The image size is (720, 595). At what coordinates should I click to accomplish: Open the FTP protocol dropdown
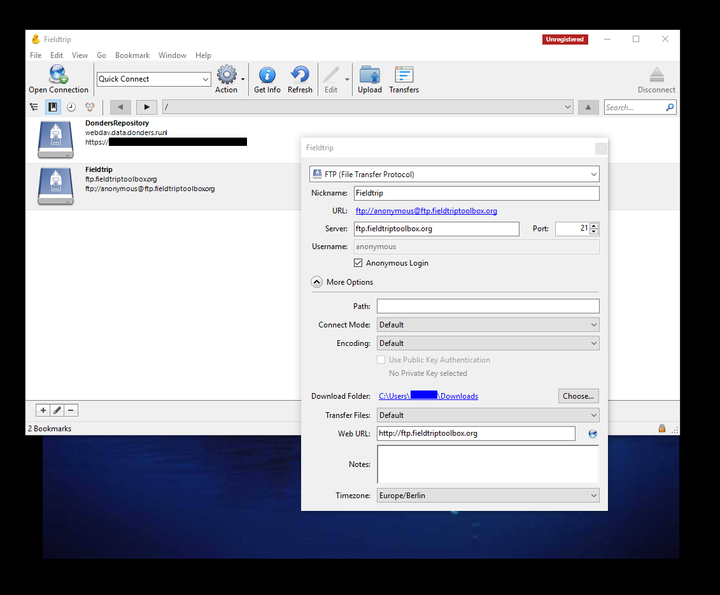pos(454,174)
